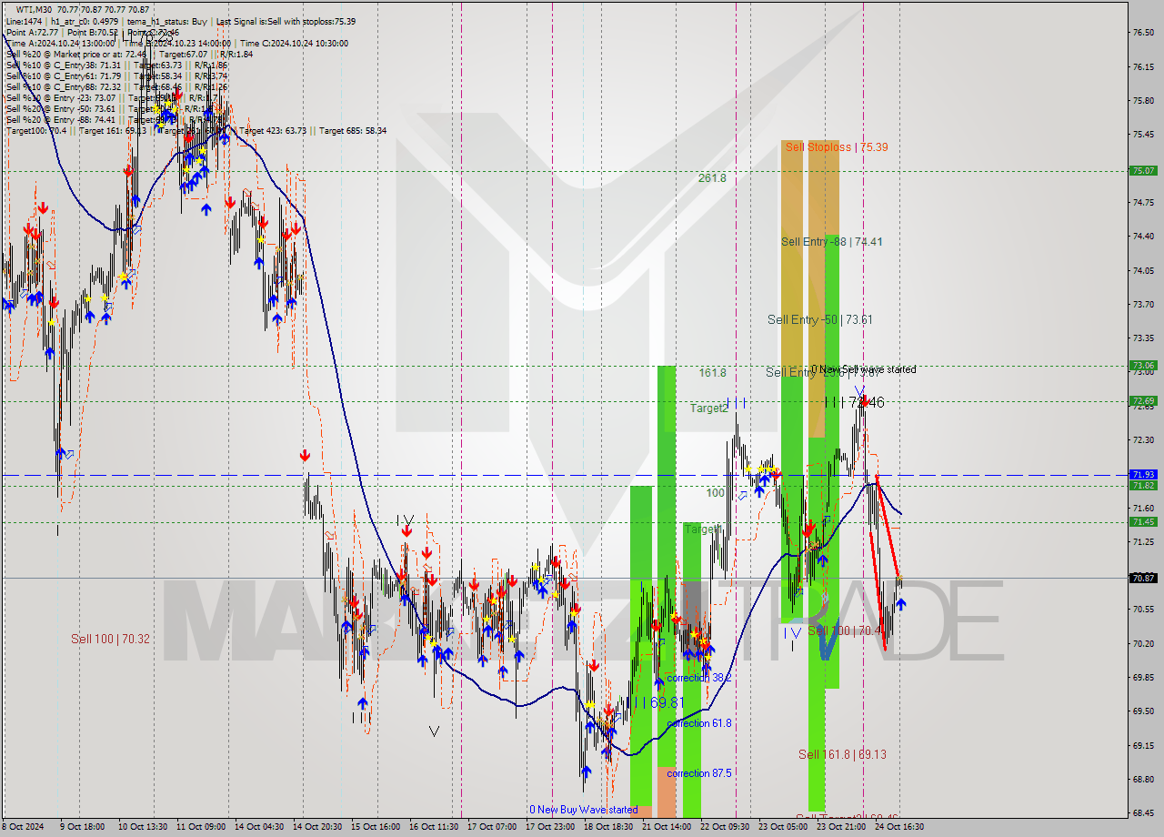The width and height of the screenshot is (1164, 837).
Task: Click the '261.8' Fibonacci label
Action: 712,178
